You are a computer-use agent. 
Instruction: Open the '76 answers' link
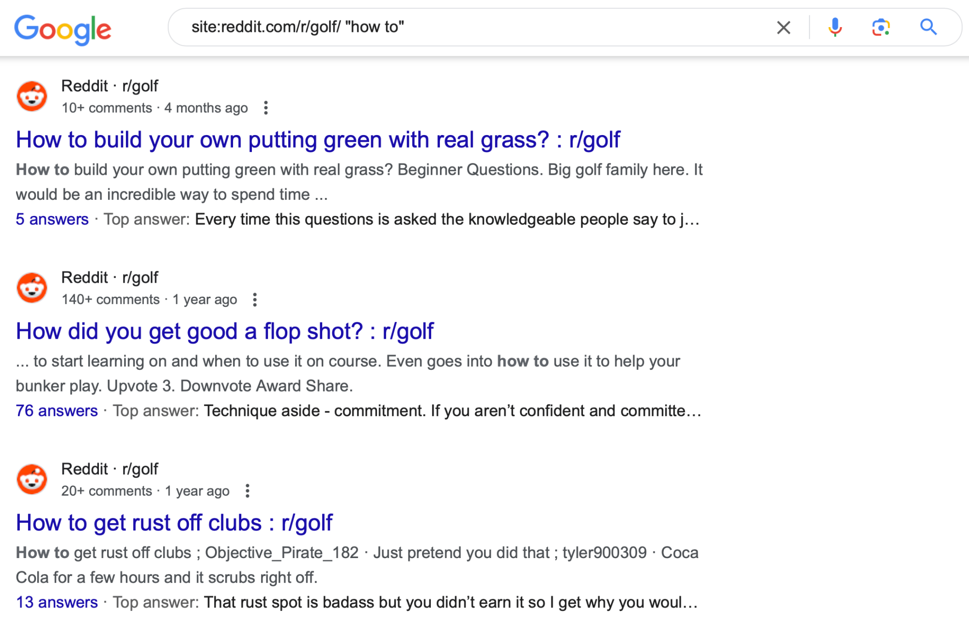click(57, 411)
